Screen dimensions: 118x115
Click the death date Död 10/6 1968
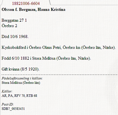point(15,37)
